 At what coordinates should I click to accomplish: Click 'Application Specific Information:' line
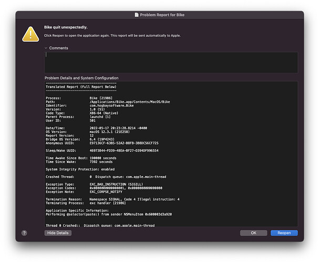click(77, 210)
